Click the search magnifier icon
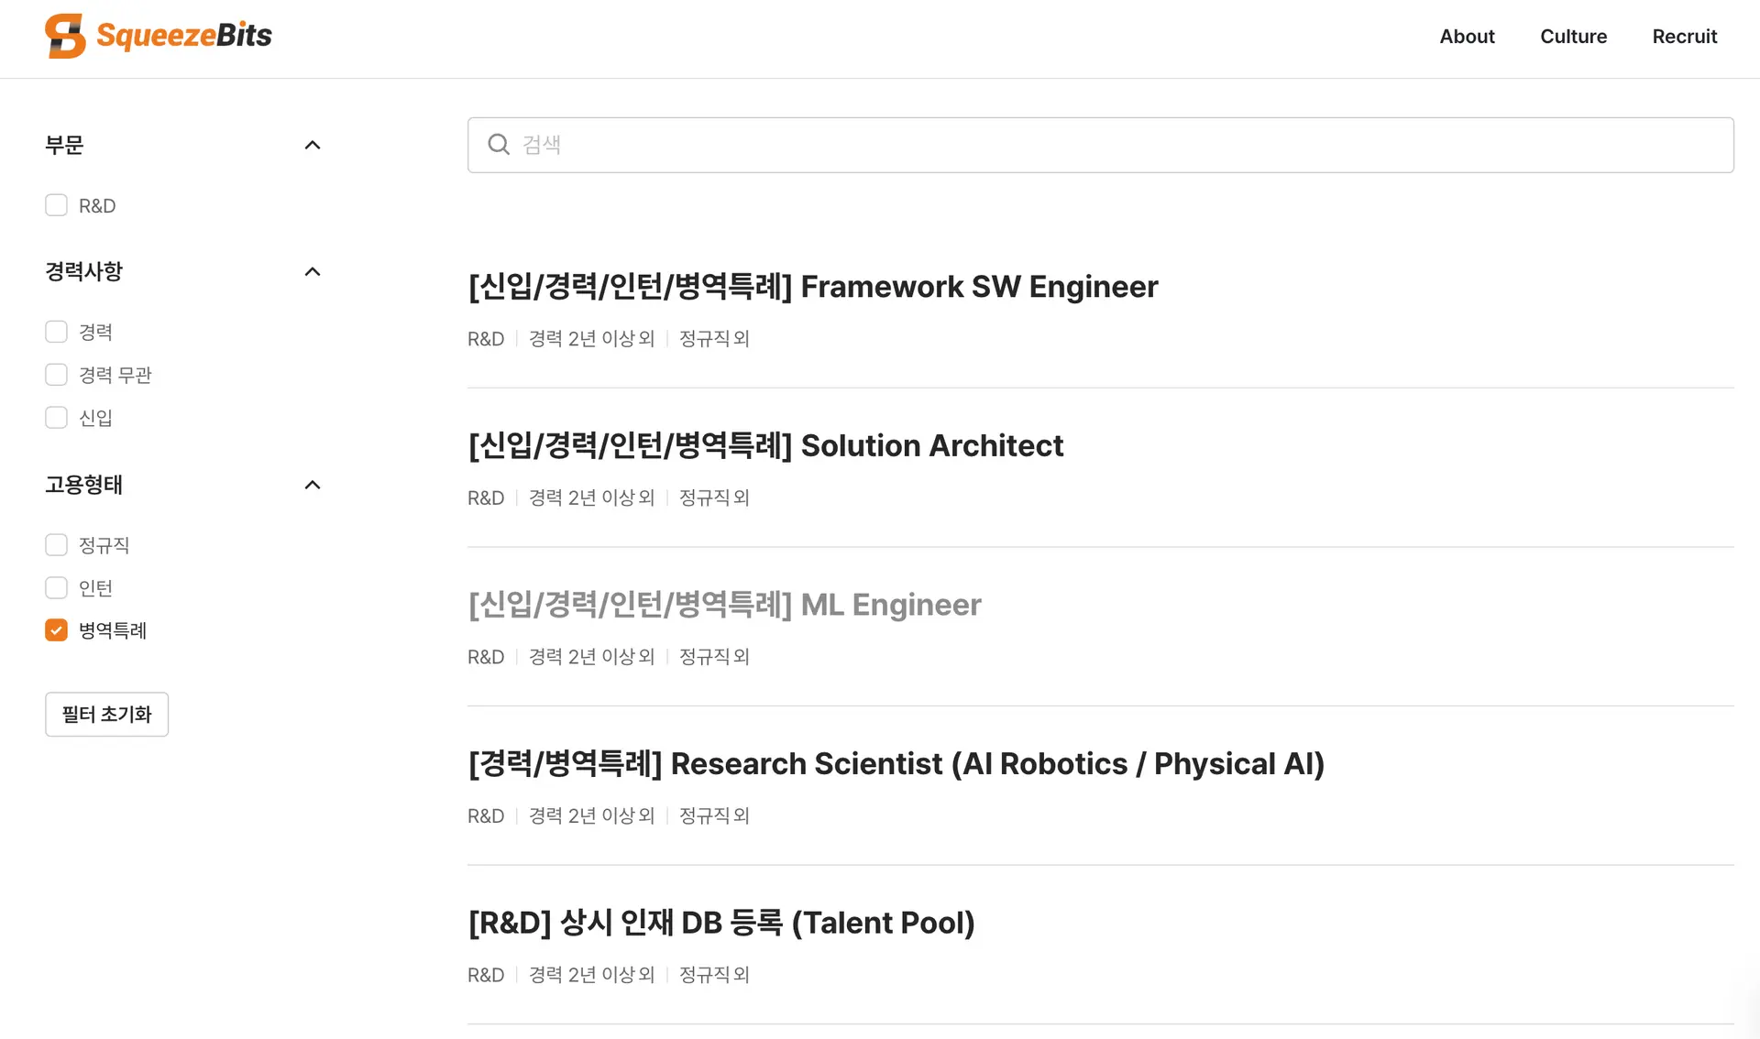The image size is (1760, 1039). click(x=499, y=145)
